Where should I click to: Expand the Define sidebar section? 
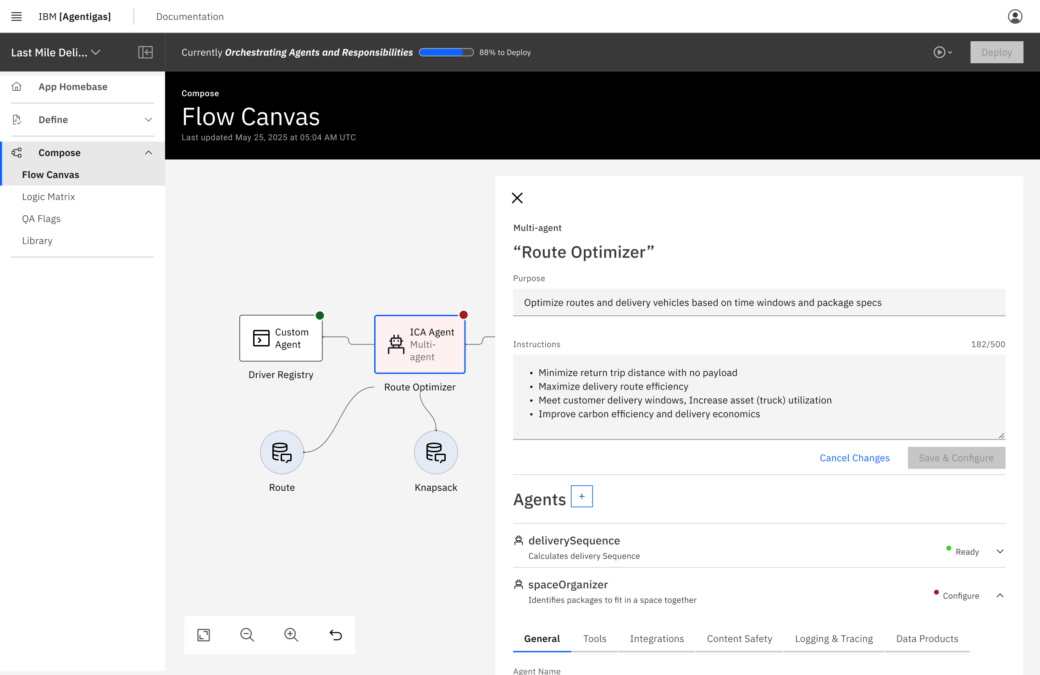(x=149, y=120)
